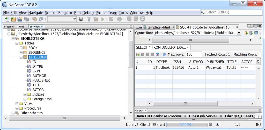Click the profiler telemetry chart icon
Image resolution: width=265 pixels, height=130 pixels.
(x=142, y=19)
